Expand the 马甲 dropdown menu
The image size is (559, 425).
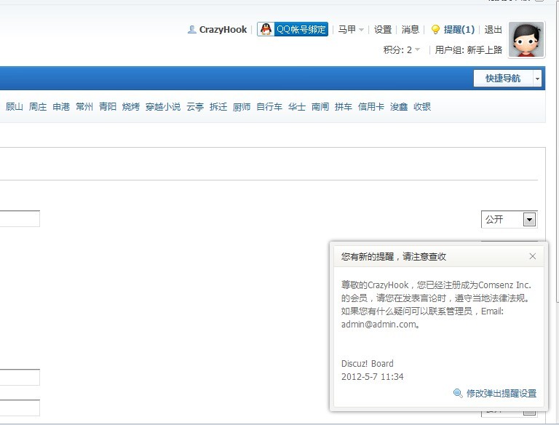pyautogui.click(x=351, y=30)
